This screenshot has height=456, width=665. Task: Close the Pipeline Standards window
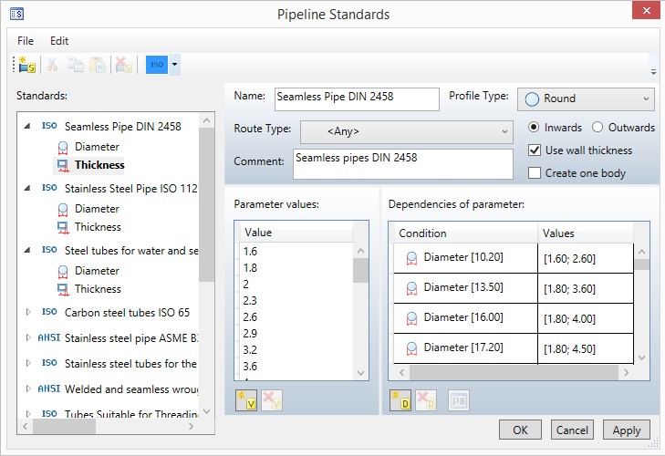point(646,11)
